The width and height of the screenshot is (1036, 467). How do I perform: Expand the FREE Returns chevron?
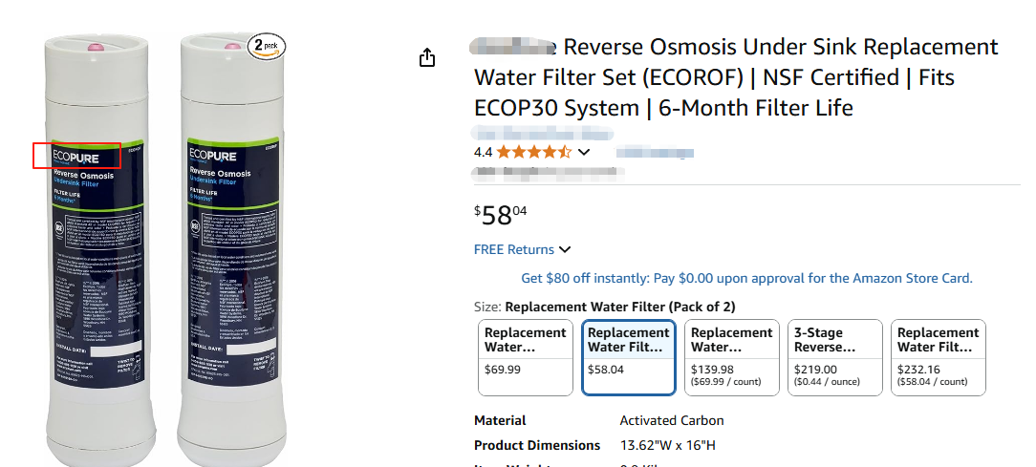(x=565, y=249)
